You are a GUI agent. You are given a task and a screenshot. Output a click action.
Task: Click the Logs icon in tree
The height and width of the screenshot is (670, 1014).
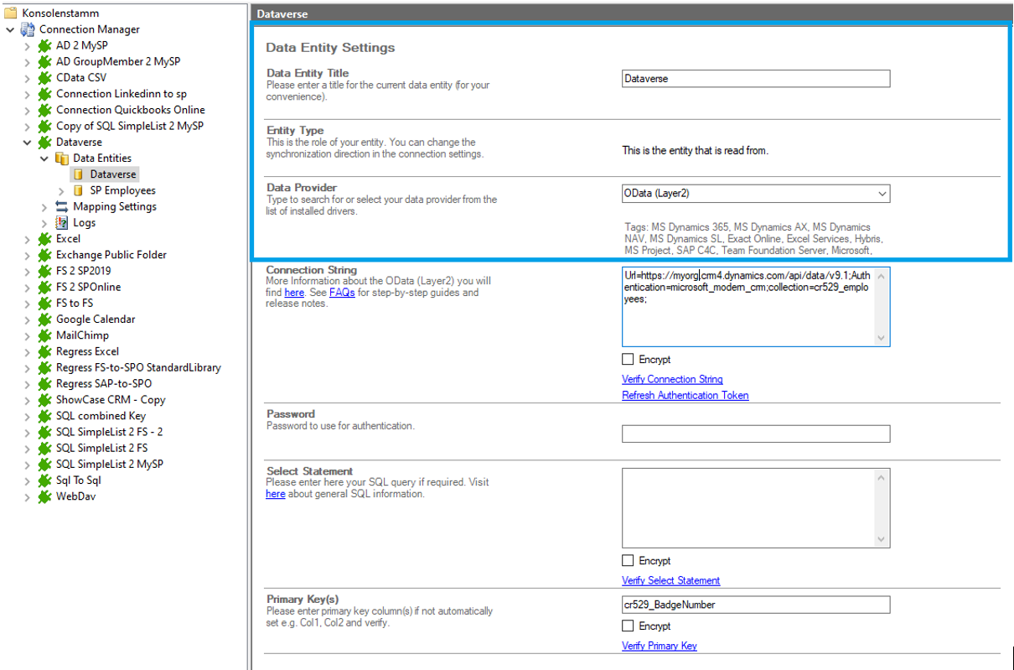pyautogui.click(x=62, y=223)
